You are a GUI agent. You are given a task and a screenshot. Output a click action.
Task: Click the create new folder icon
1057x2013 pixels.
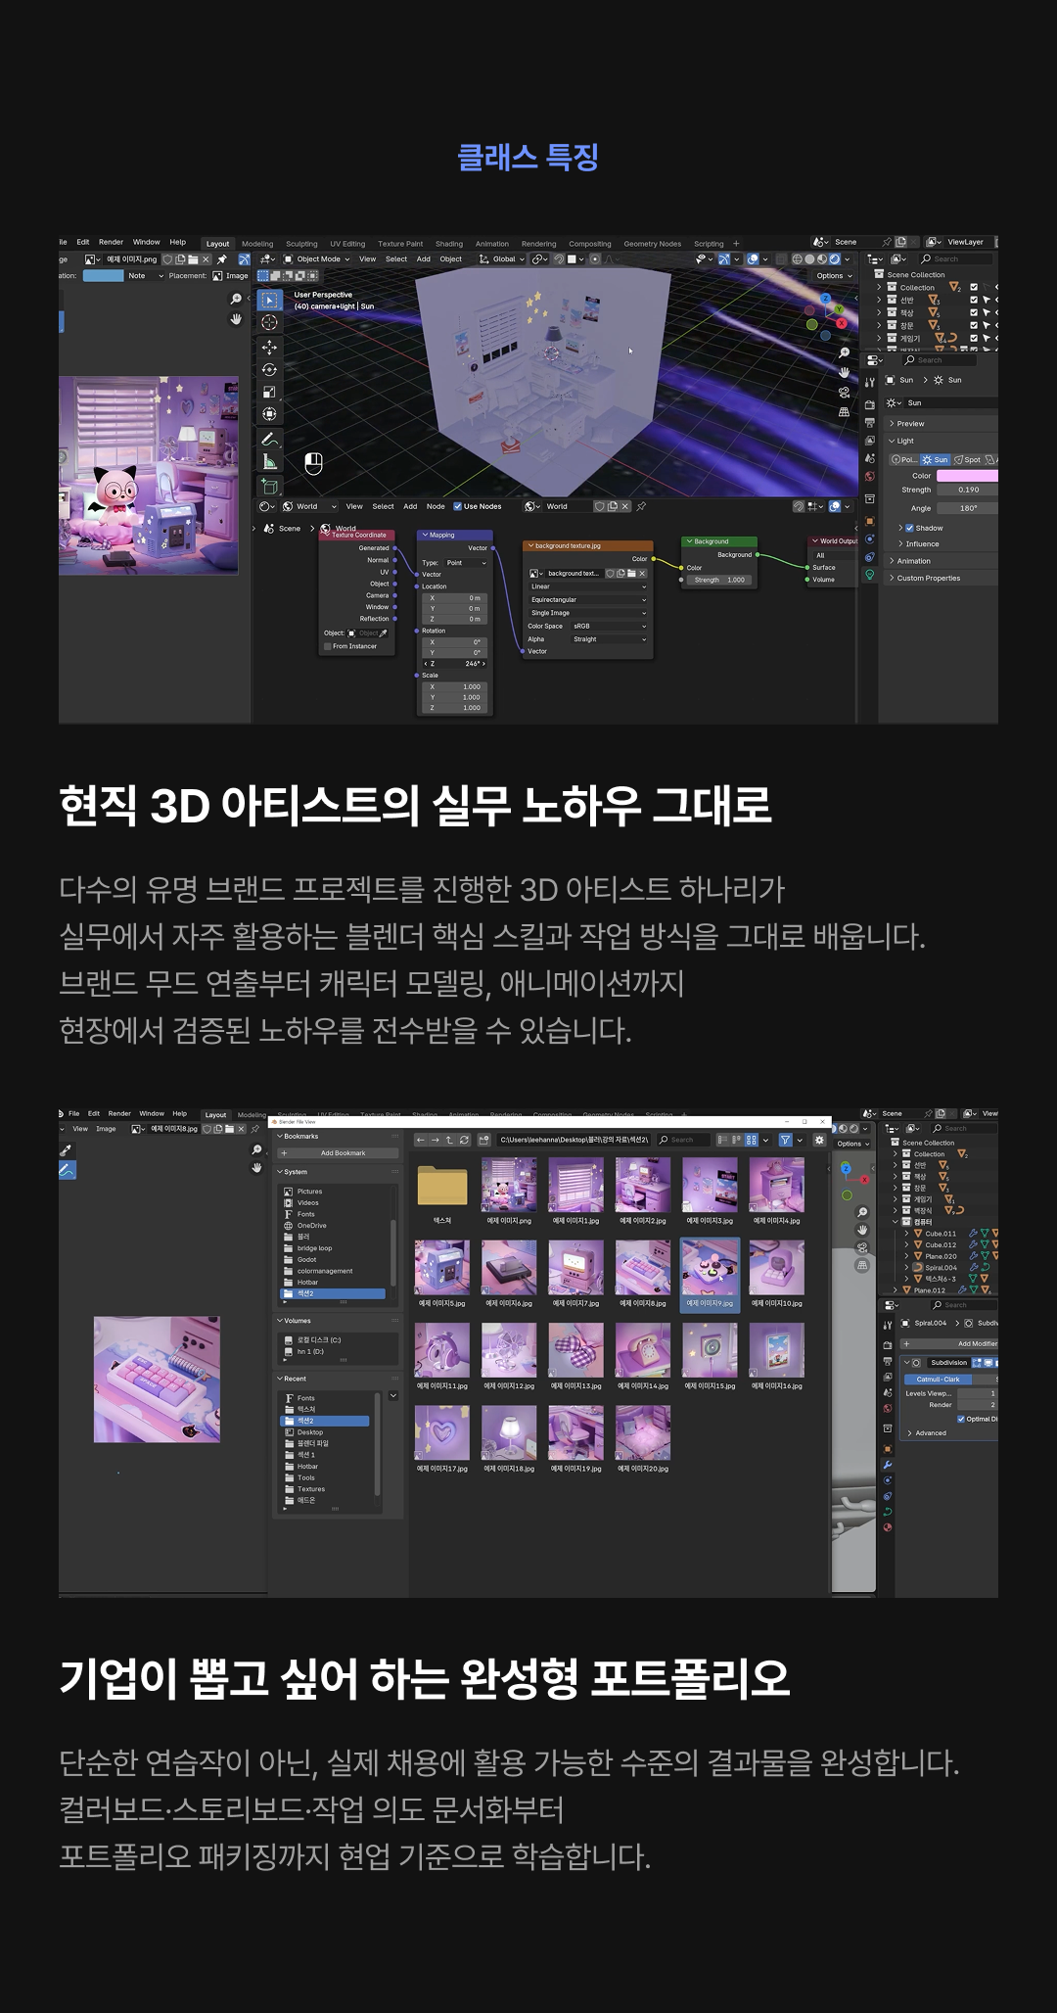(484, 1140)
